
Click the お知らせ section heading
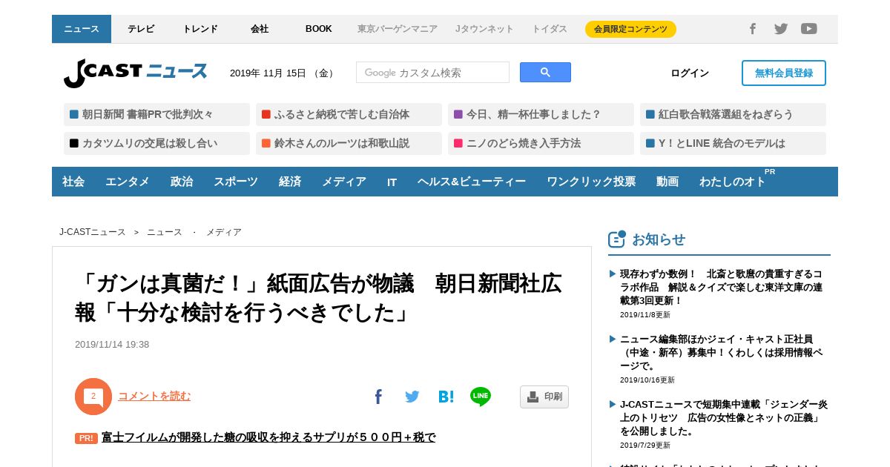(659, 239)
